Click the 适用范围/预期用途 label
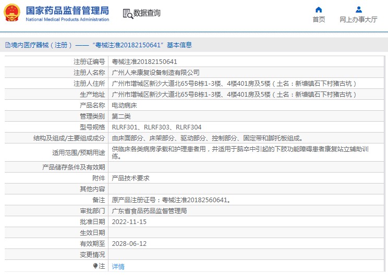The height and width of the screenshot is (275, 388). 79,153
